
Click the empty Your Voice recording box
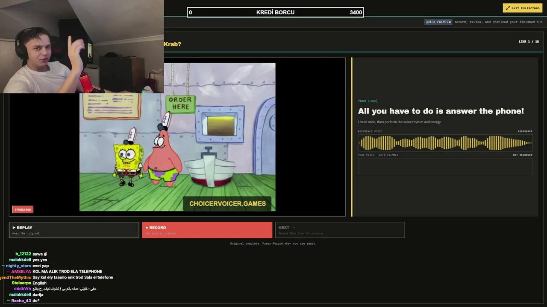click(445, 166)
